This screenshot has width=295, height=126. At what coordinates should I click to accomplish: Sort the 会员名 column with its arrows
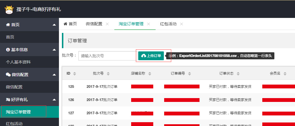pos(285,74)
